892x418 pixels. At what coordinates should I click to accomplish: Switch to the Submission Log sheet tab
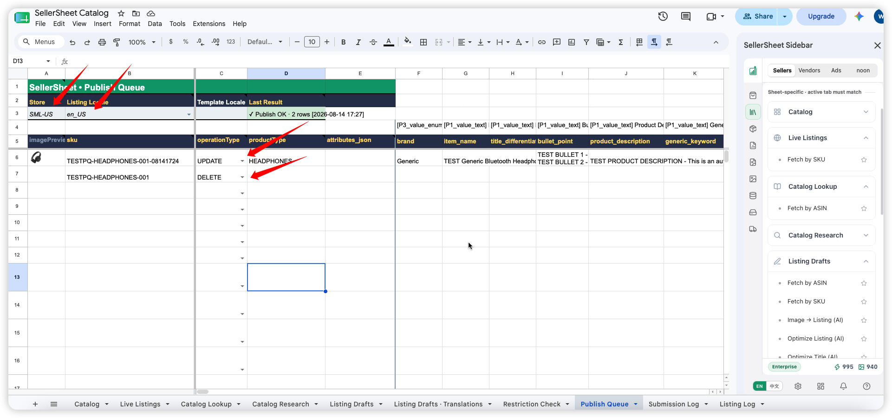click(x=673, y=404)
